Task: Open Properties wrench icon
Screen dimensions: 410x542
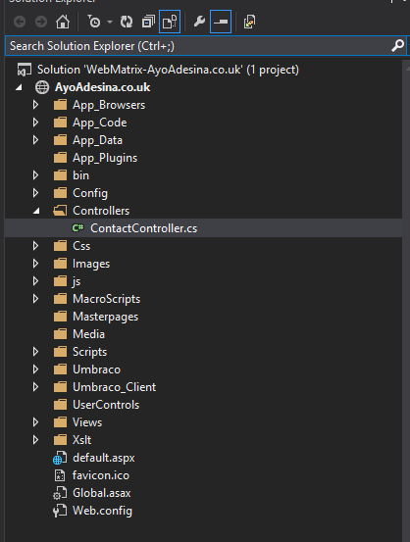Action: [x=199, y=23]
